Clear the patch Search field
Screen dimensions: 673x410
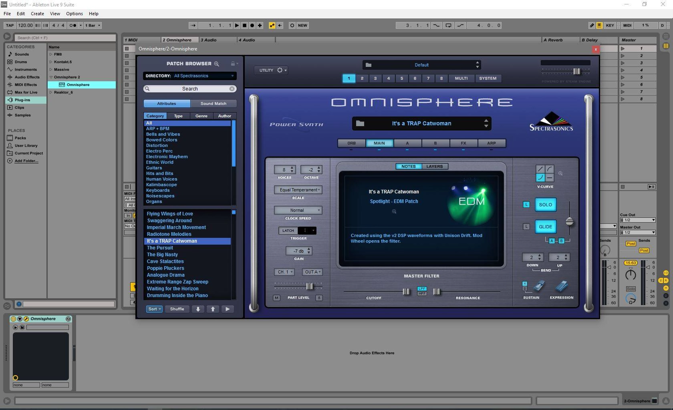232,89
